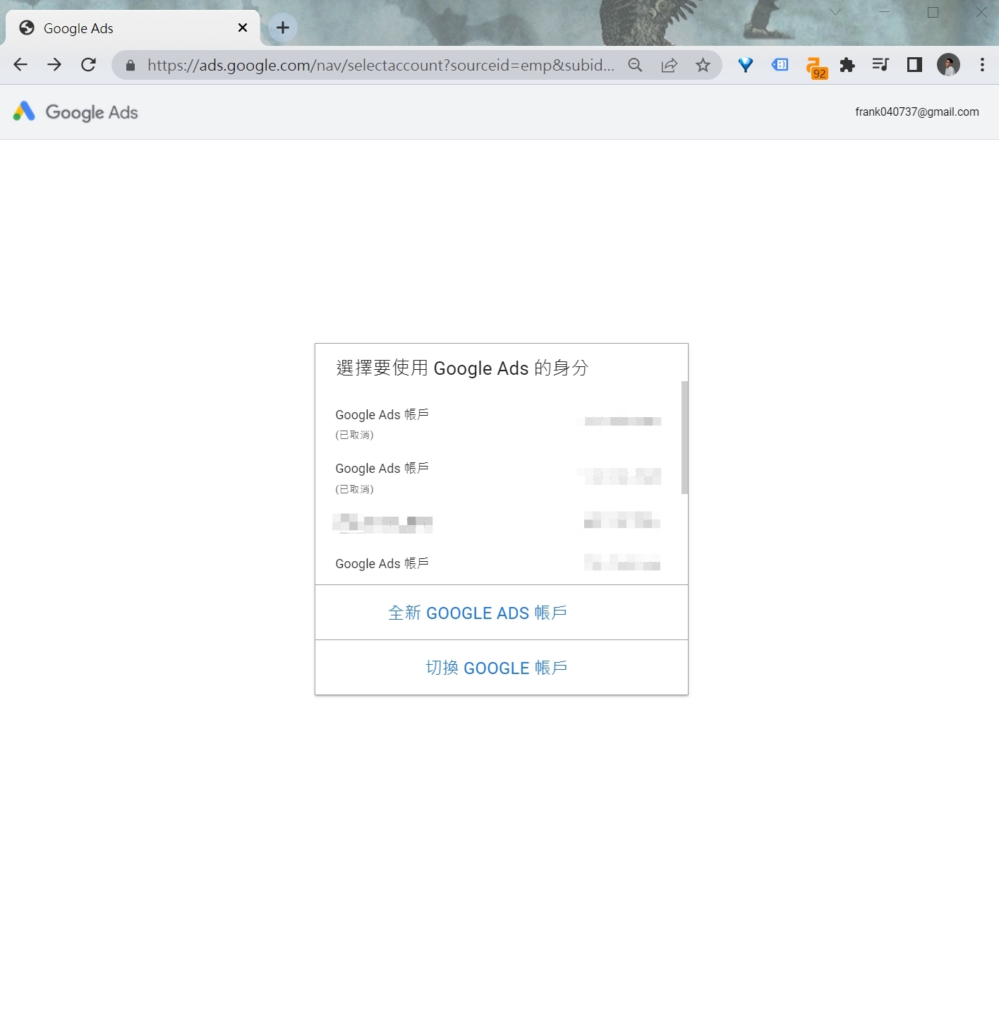Open the media control playlist icon

pos(880,65)
